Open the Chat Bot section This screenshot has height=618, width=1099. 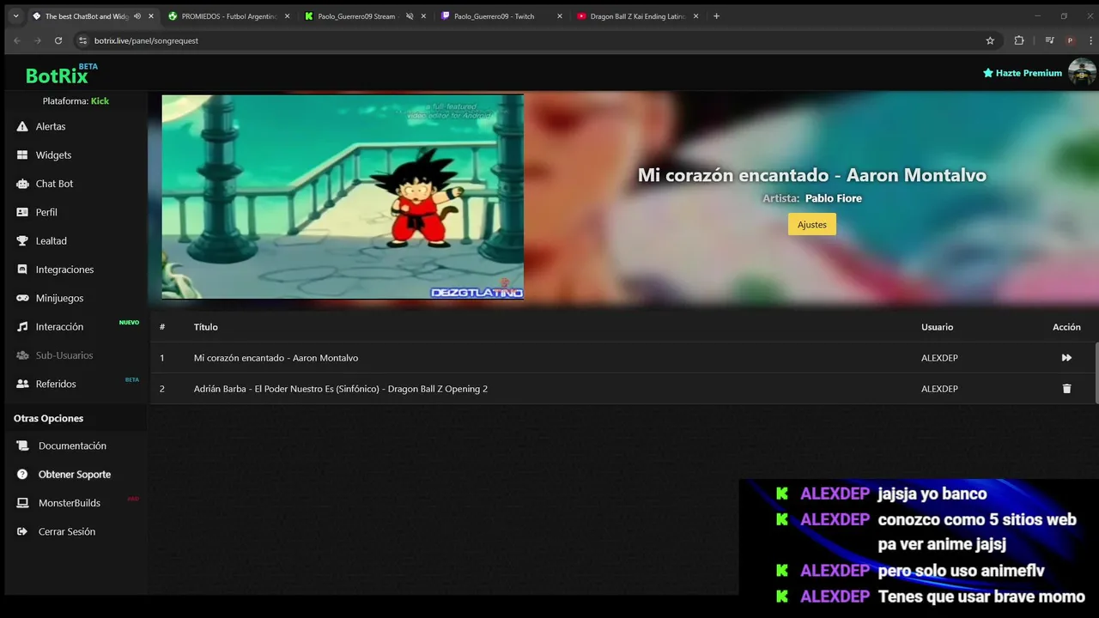pyautogui.click(x=54, y=184)
